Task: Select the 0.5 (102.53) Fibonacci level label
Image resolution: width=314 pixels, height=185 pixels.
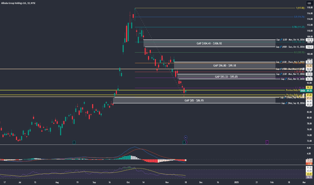Action: point(299,52)
